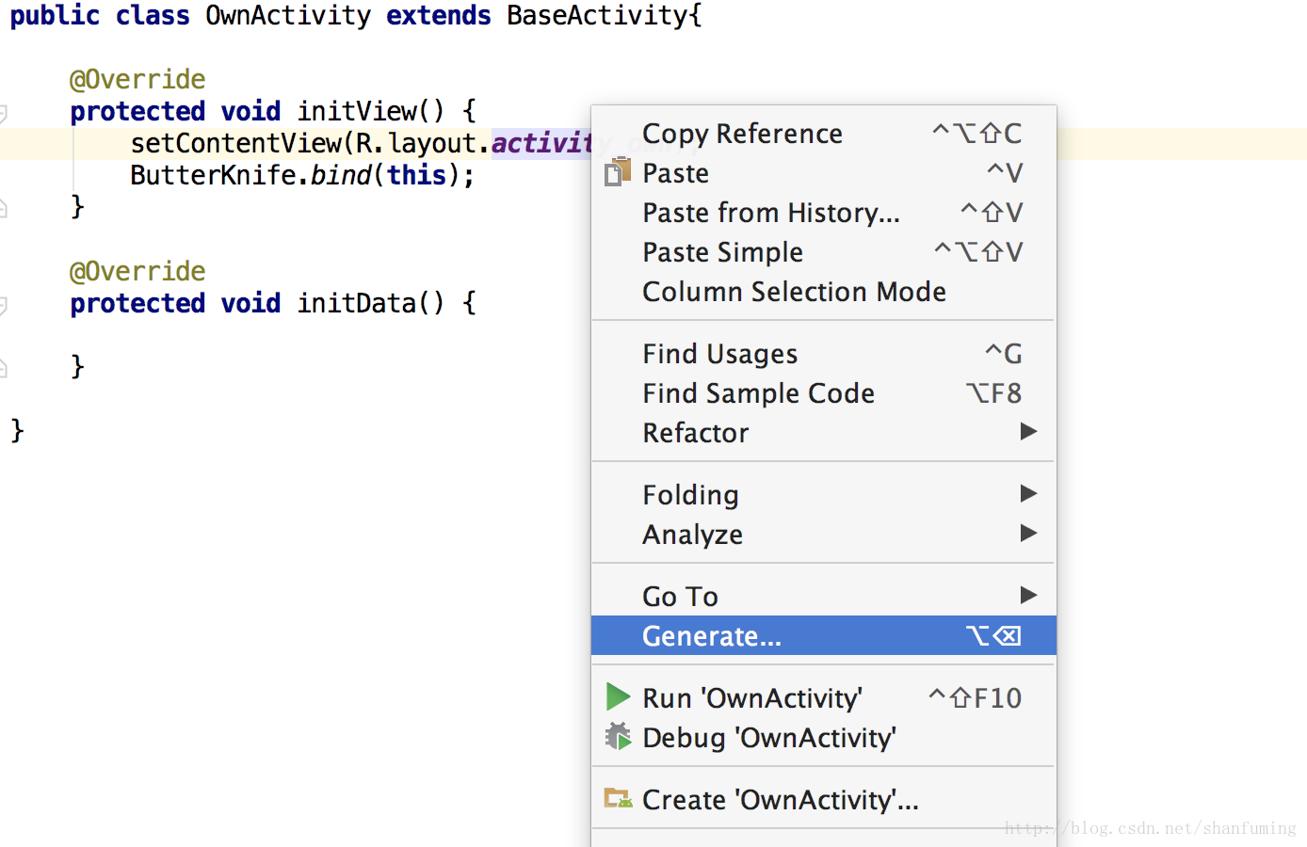The width and height of the screenshot is (1307, 847).
Task: Open the Go To menu entry
Action: click(x=824, y=597)
